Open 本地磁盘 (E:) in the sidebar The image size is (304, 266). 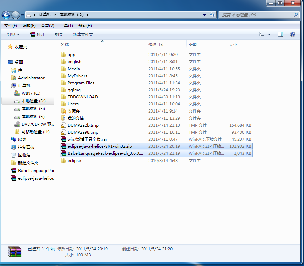30,108
